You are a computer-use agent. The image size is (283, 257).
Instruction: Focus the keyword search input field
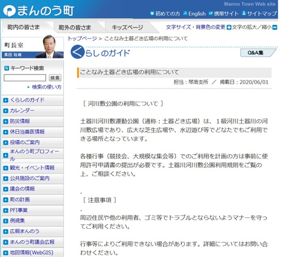click(x=25, y=77)
